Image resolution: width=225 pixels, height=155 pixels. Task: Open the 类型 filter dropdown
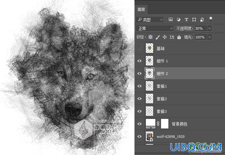point(150,20)
